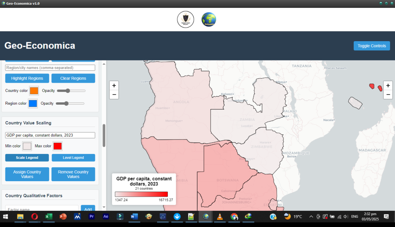Open the Windows notification center icon

(x=386, y=217)
